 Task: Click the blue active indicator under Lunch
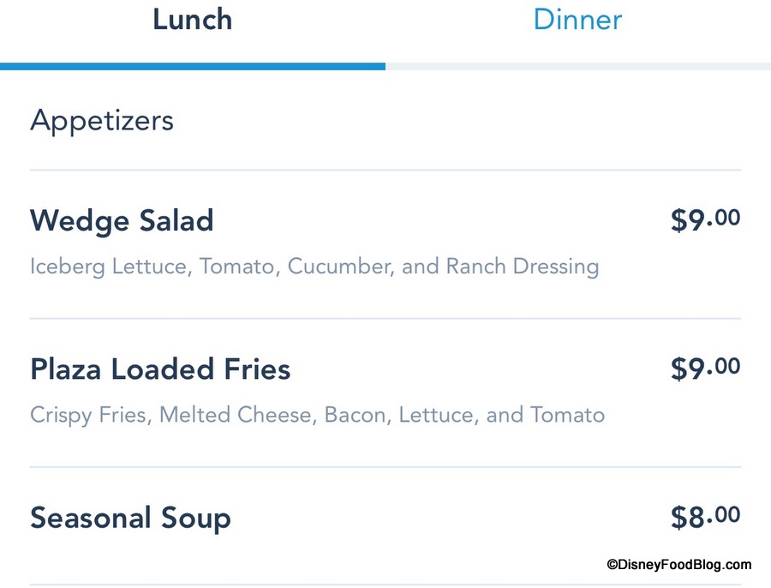pos(193,66)
